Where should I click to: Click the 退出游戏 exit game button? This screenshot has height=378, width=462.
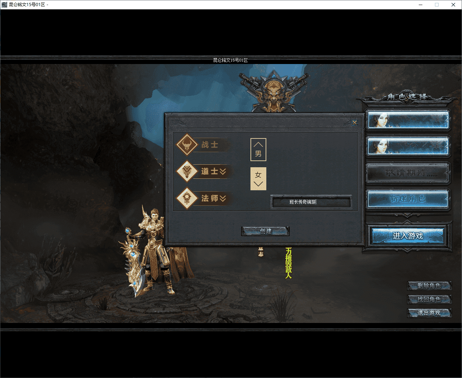(429, 313)
